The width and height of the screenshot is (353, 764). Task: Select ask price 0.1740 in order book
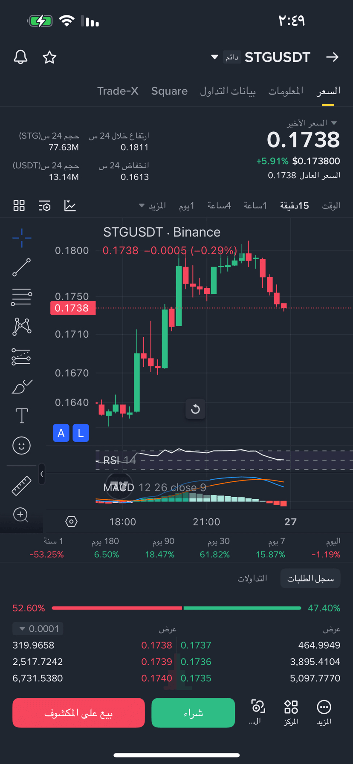coord(156,678)
